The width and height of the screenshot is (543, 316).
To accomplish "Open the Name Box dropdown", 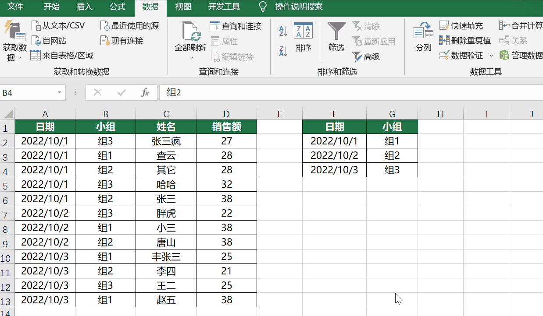I will pos(60,93).
